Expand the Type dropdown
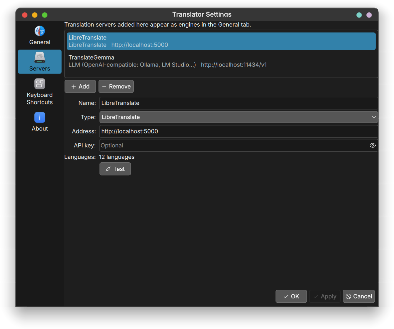Viewport: 394px width, 329px height. coord(239,117)
